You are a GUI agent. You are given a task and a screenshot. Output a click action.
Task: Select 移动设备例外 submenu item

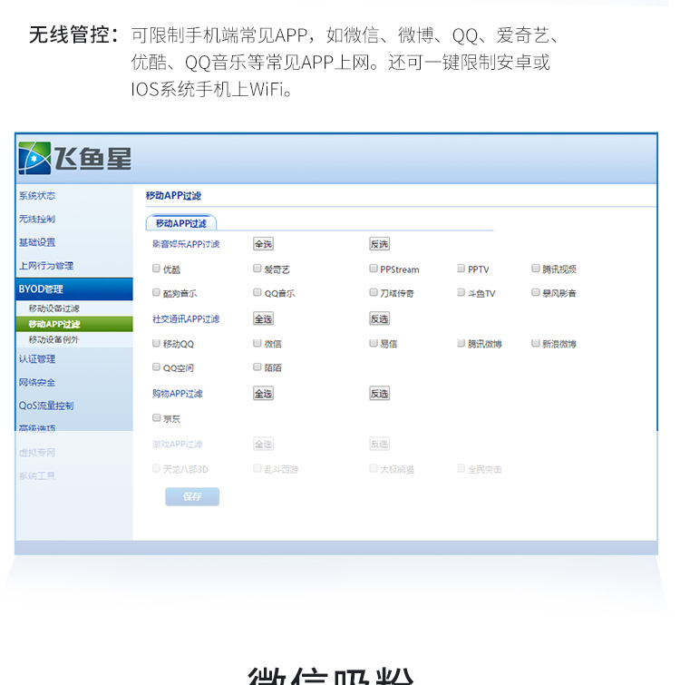54,339
